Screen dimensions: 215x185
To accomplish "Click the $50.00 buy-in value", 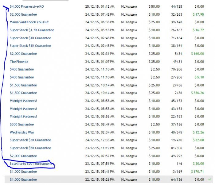I will 154,6.
